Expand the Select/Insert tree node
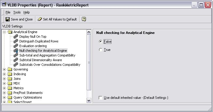Image resolution: width=213 pixels, height=112 pixels. coord(4,102)
